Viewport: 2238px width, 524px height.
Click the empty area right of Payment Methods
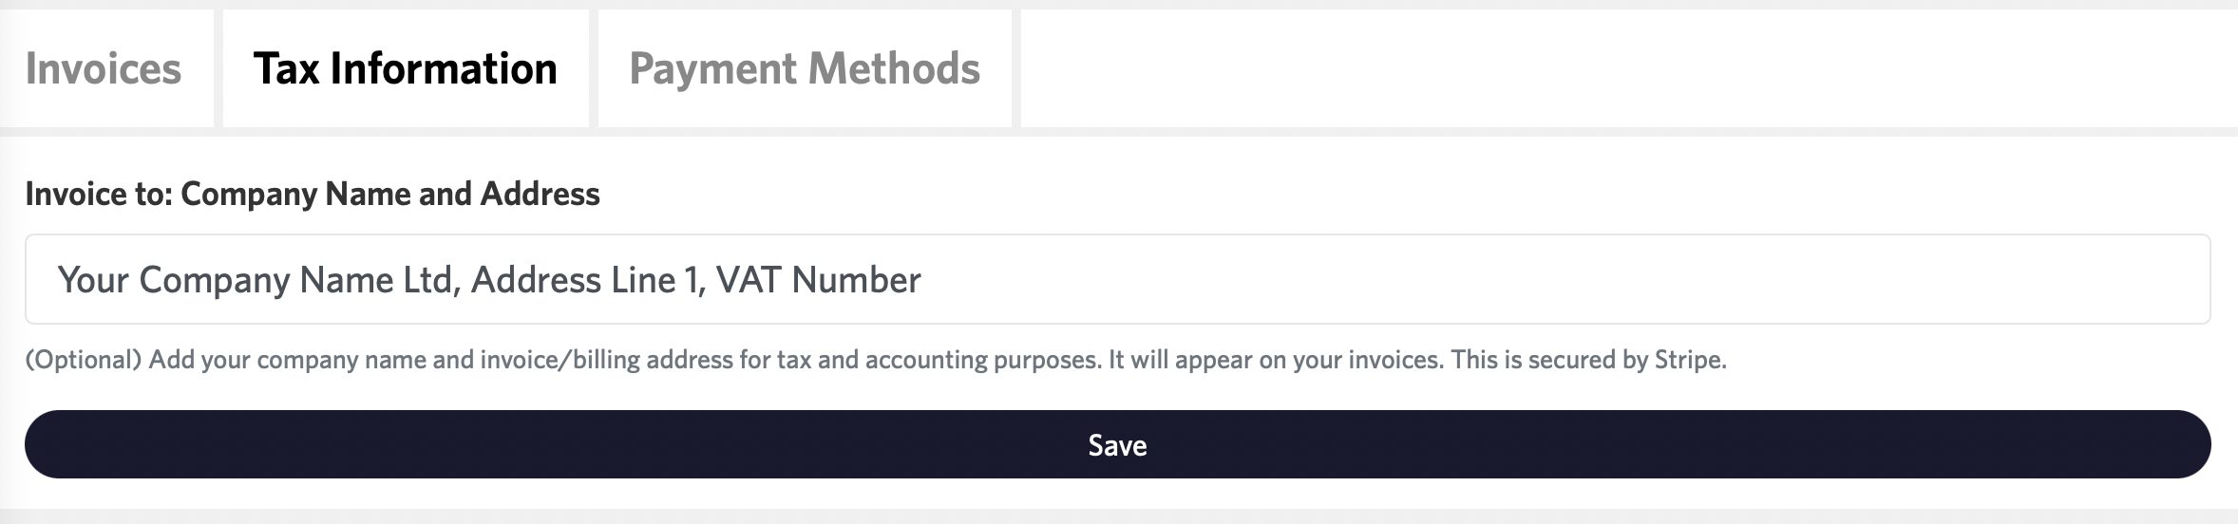click(x=1615, y=68)
